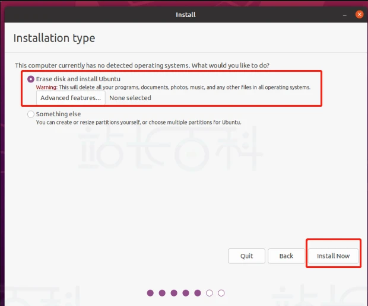Click the Installation type heading

54,38
